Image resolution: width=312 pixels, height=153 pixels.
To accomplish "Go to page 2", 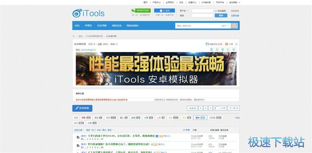I will point(206,108).
